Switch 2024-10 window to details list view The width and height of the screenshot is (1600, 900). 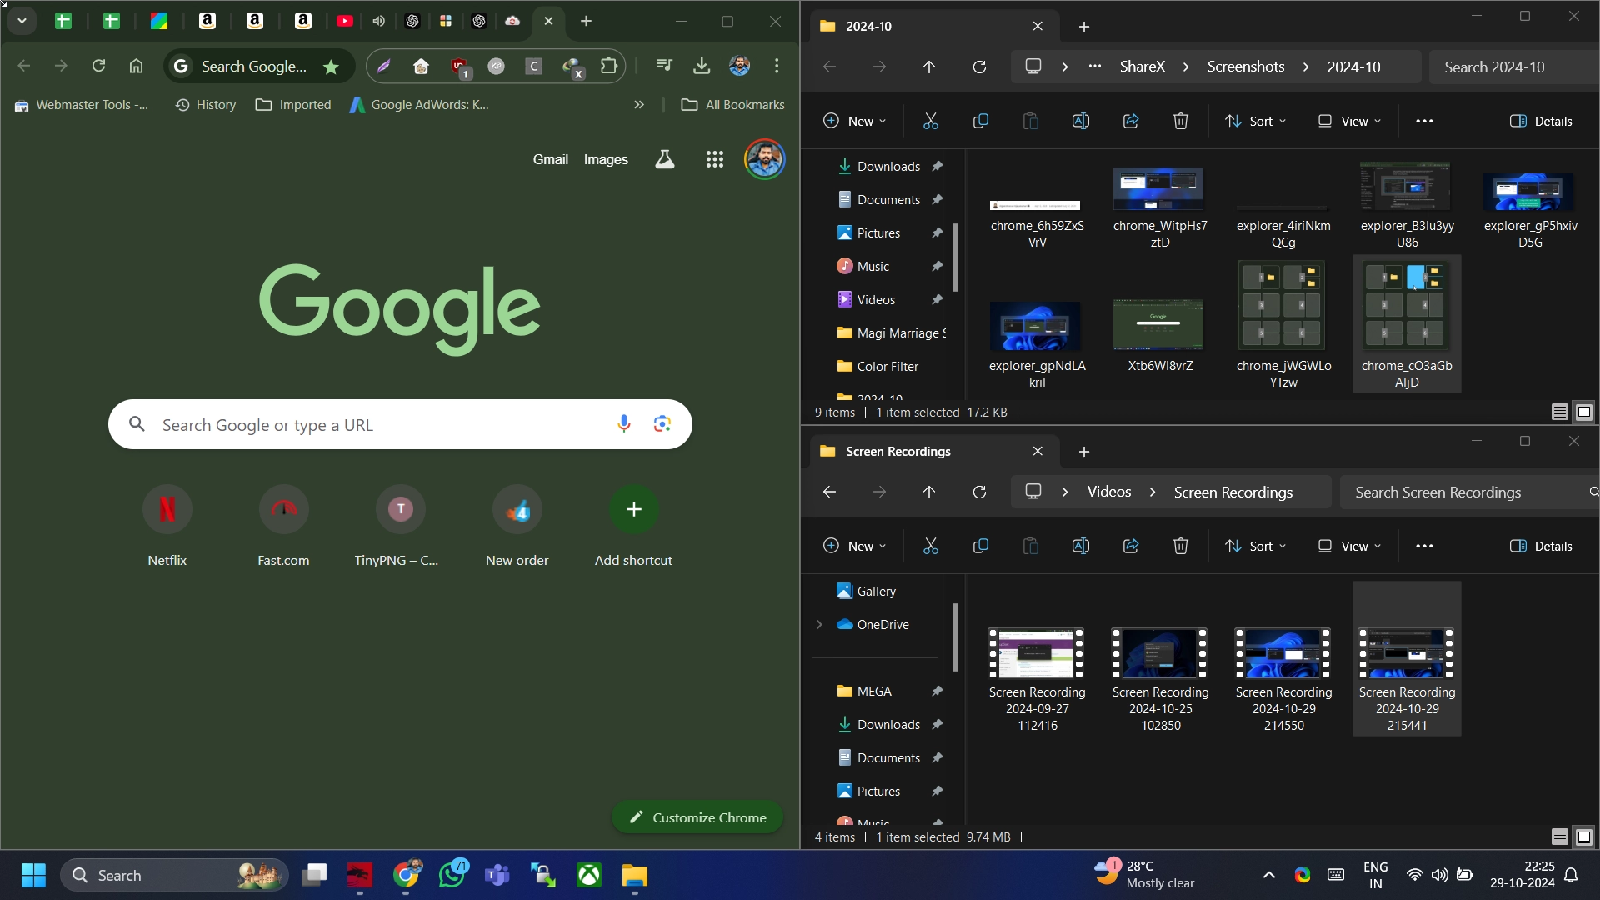[1560, 412]
